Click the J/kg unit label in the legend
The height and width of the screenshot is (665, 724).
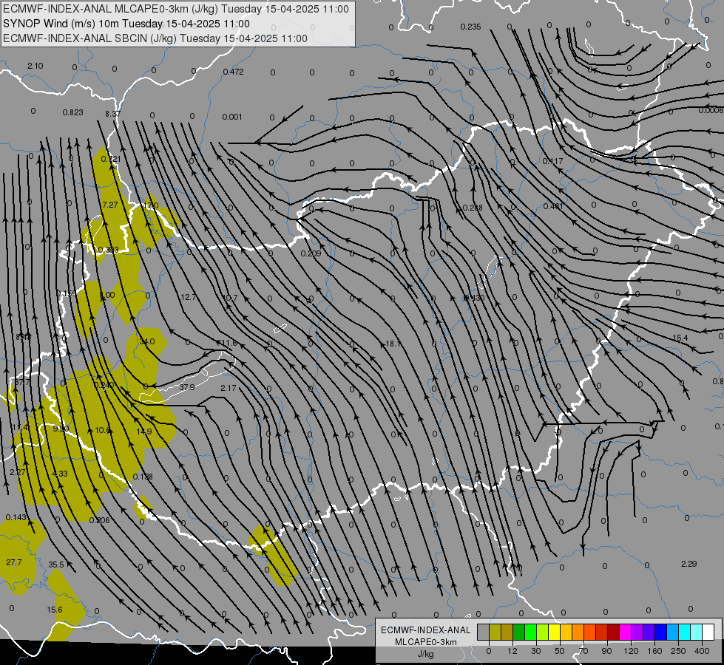pos(426,654)
